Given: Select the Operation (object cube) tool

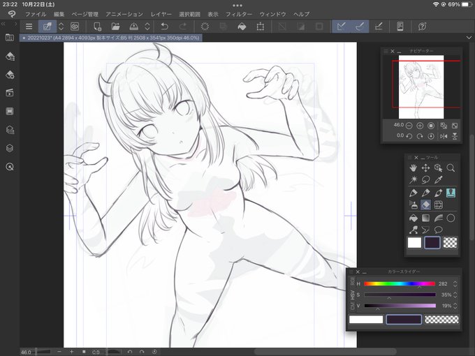Looking at the screenshot, I should pyautogui.click(x=438, y=168).
